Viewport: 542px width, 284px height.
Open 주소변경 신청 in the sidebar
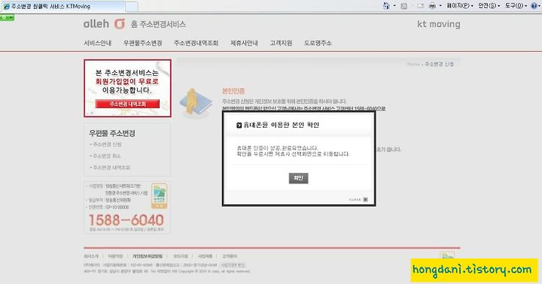tap(107, 144)
